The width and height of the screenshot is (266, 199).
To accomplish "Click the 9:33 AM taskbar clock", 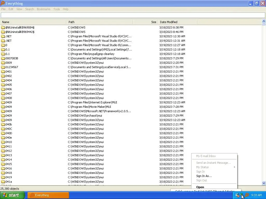I will tap(256, 195).
